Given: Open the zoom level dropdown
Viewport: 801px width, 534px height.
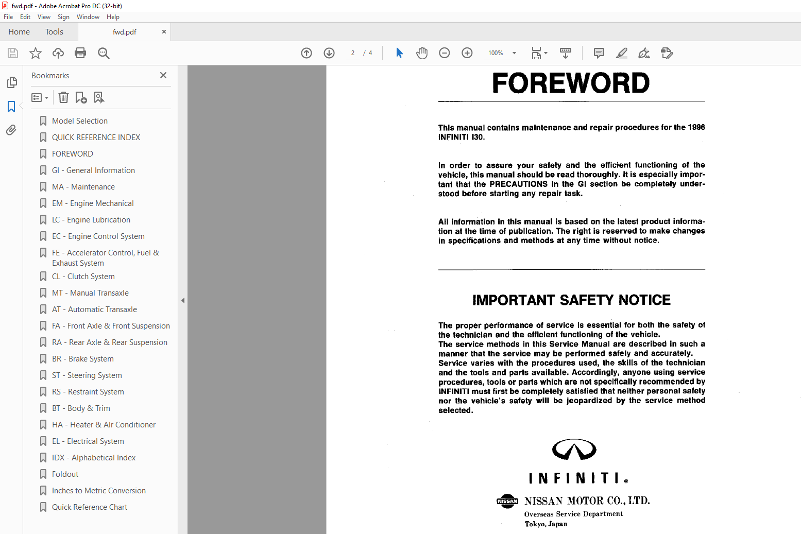Looking at the screenshot, I should coord(514,53).
